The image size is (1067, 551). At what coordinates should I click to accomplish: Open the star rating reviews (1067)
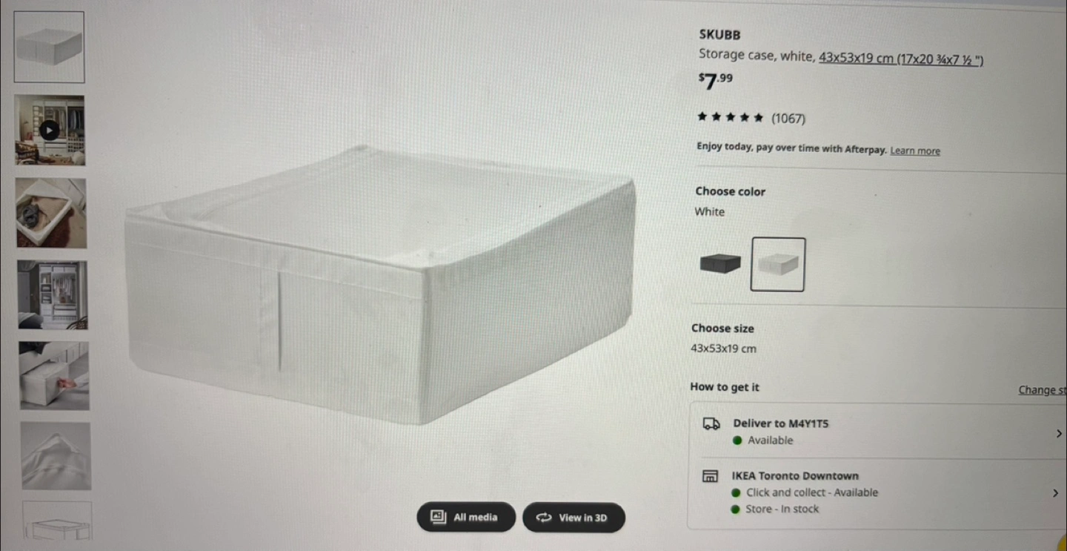(x=751, y=118)
